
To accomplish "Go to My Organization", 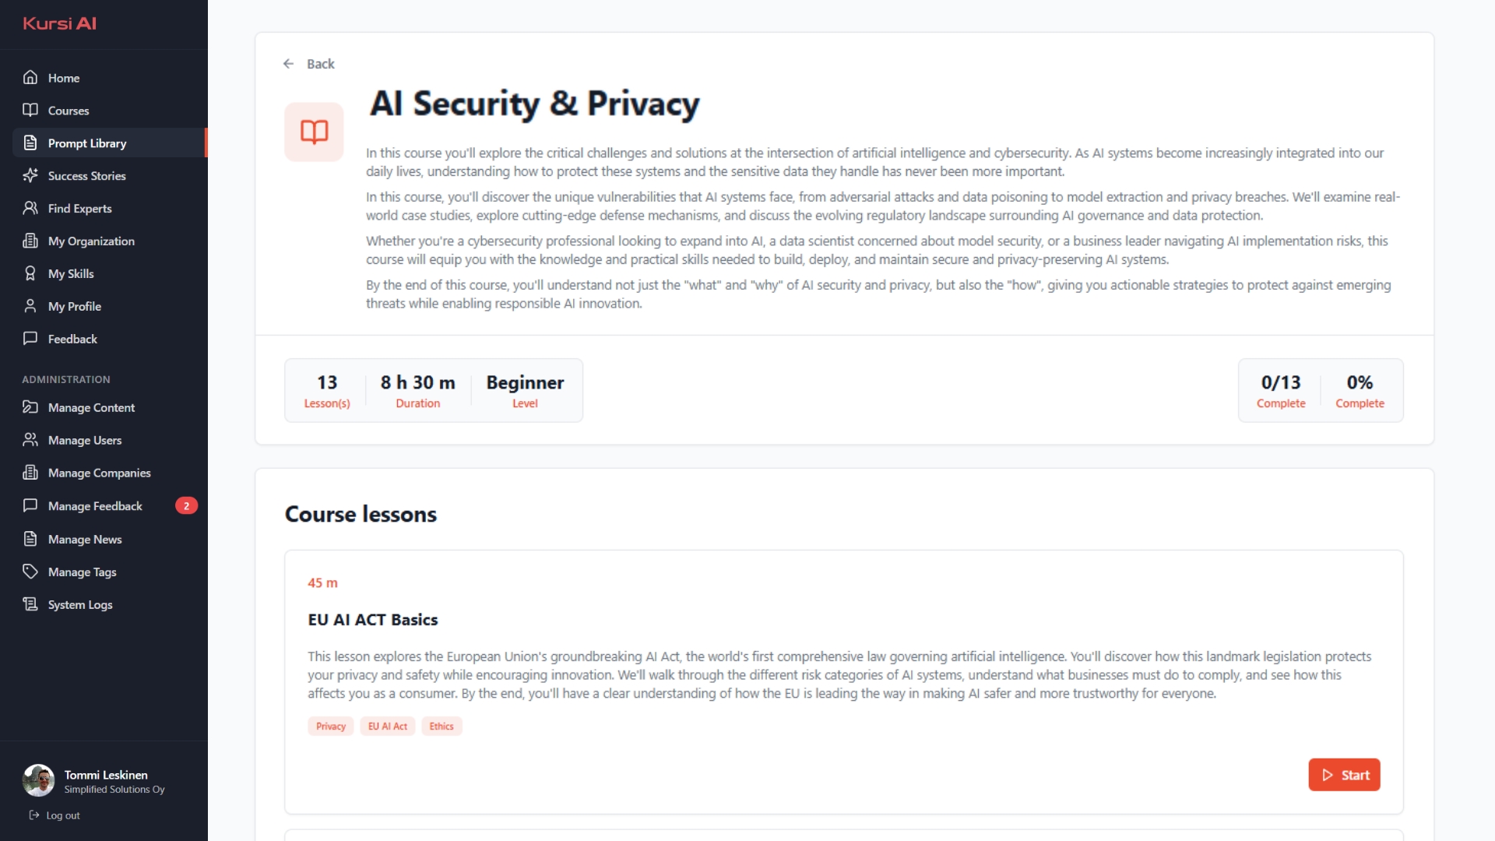I will 90,241.
